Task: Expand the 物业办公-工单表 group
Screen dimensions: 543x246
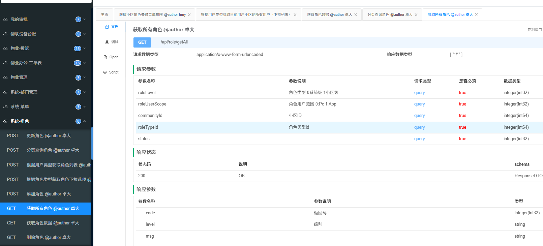Action: pos(85,63)
